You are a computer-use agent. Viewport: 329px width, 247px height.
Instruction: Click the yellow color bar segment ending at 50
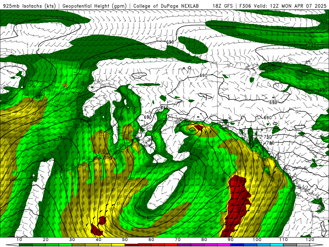coord(118,245)
